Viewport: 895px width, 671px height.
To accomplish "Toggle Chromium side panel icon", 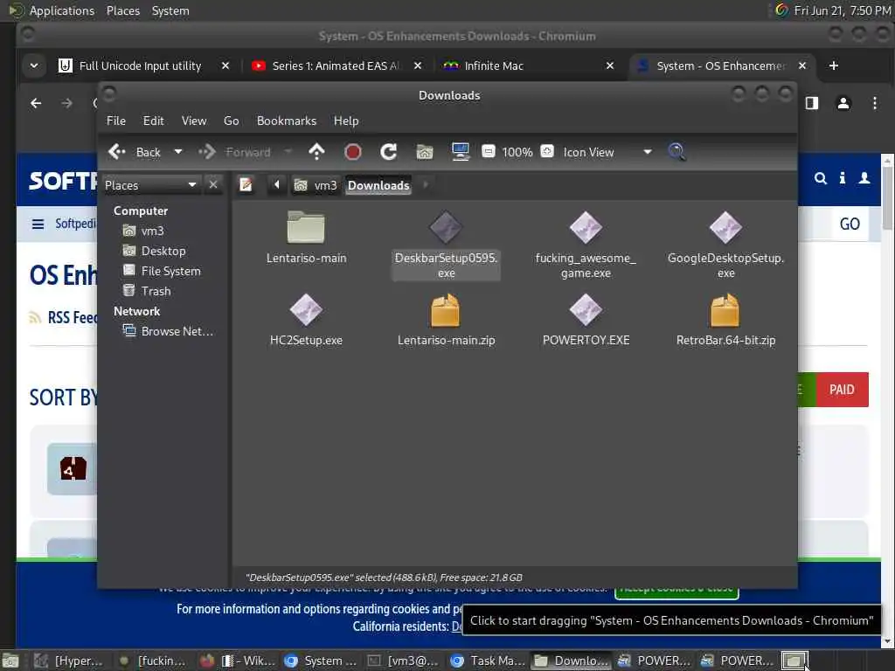I will coord(812,103).
